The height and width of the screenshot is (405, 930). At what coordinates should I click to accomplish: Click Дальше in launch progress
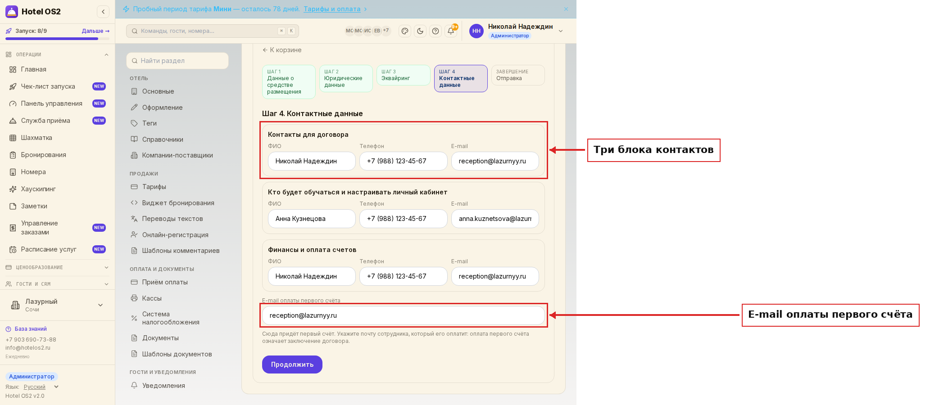tap(95, 31)
